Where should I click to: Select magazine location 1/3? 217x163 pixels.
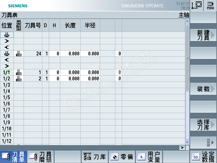(7, 85)
